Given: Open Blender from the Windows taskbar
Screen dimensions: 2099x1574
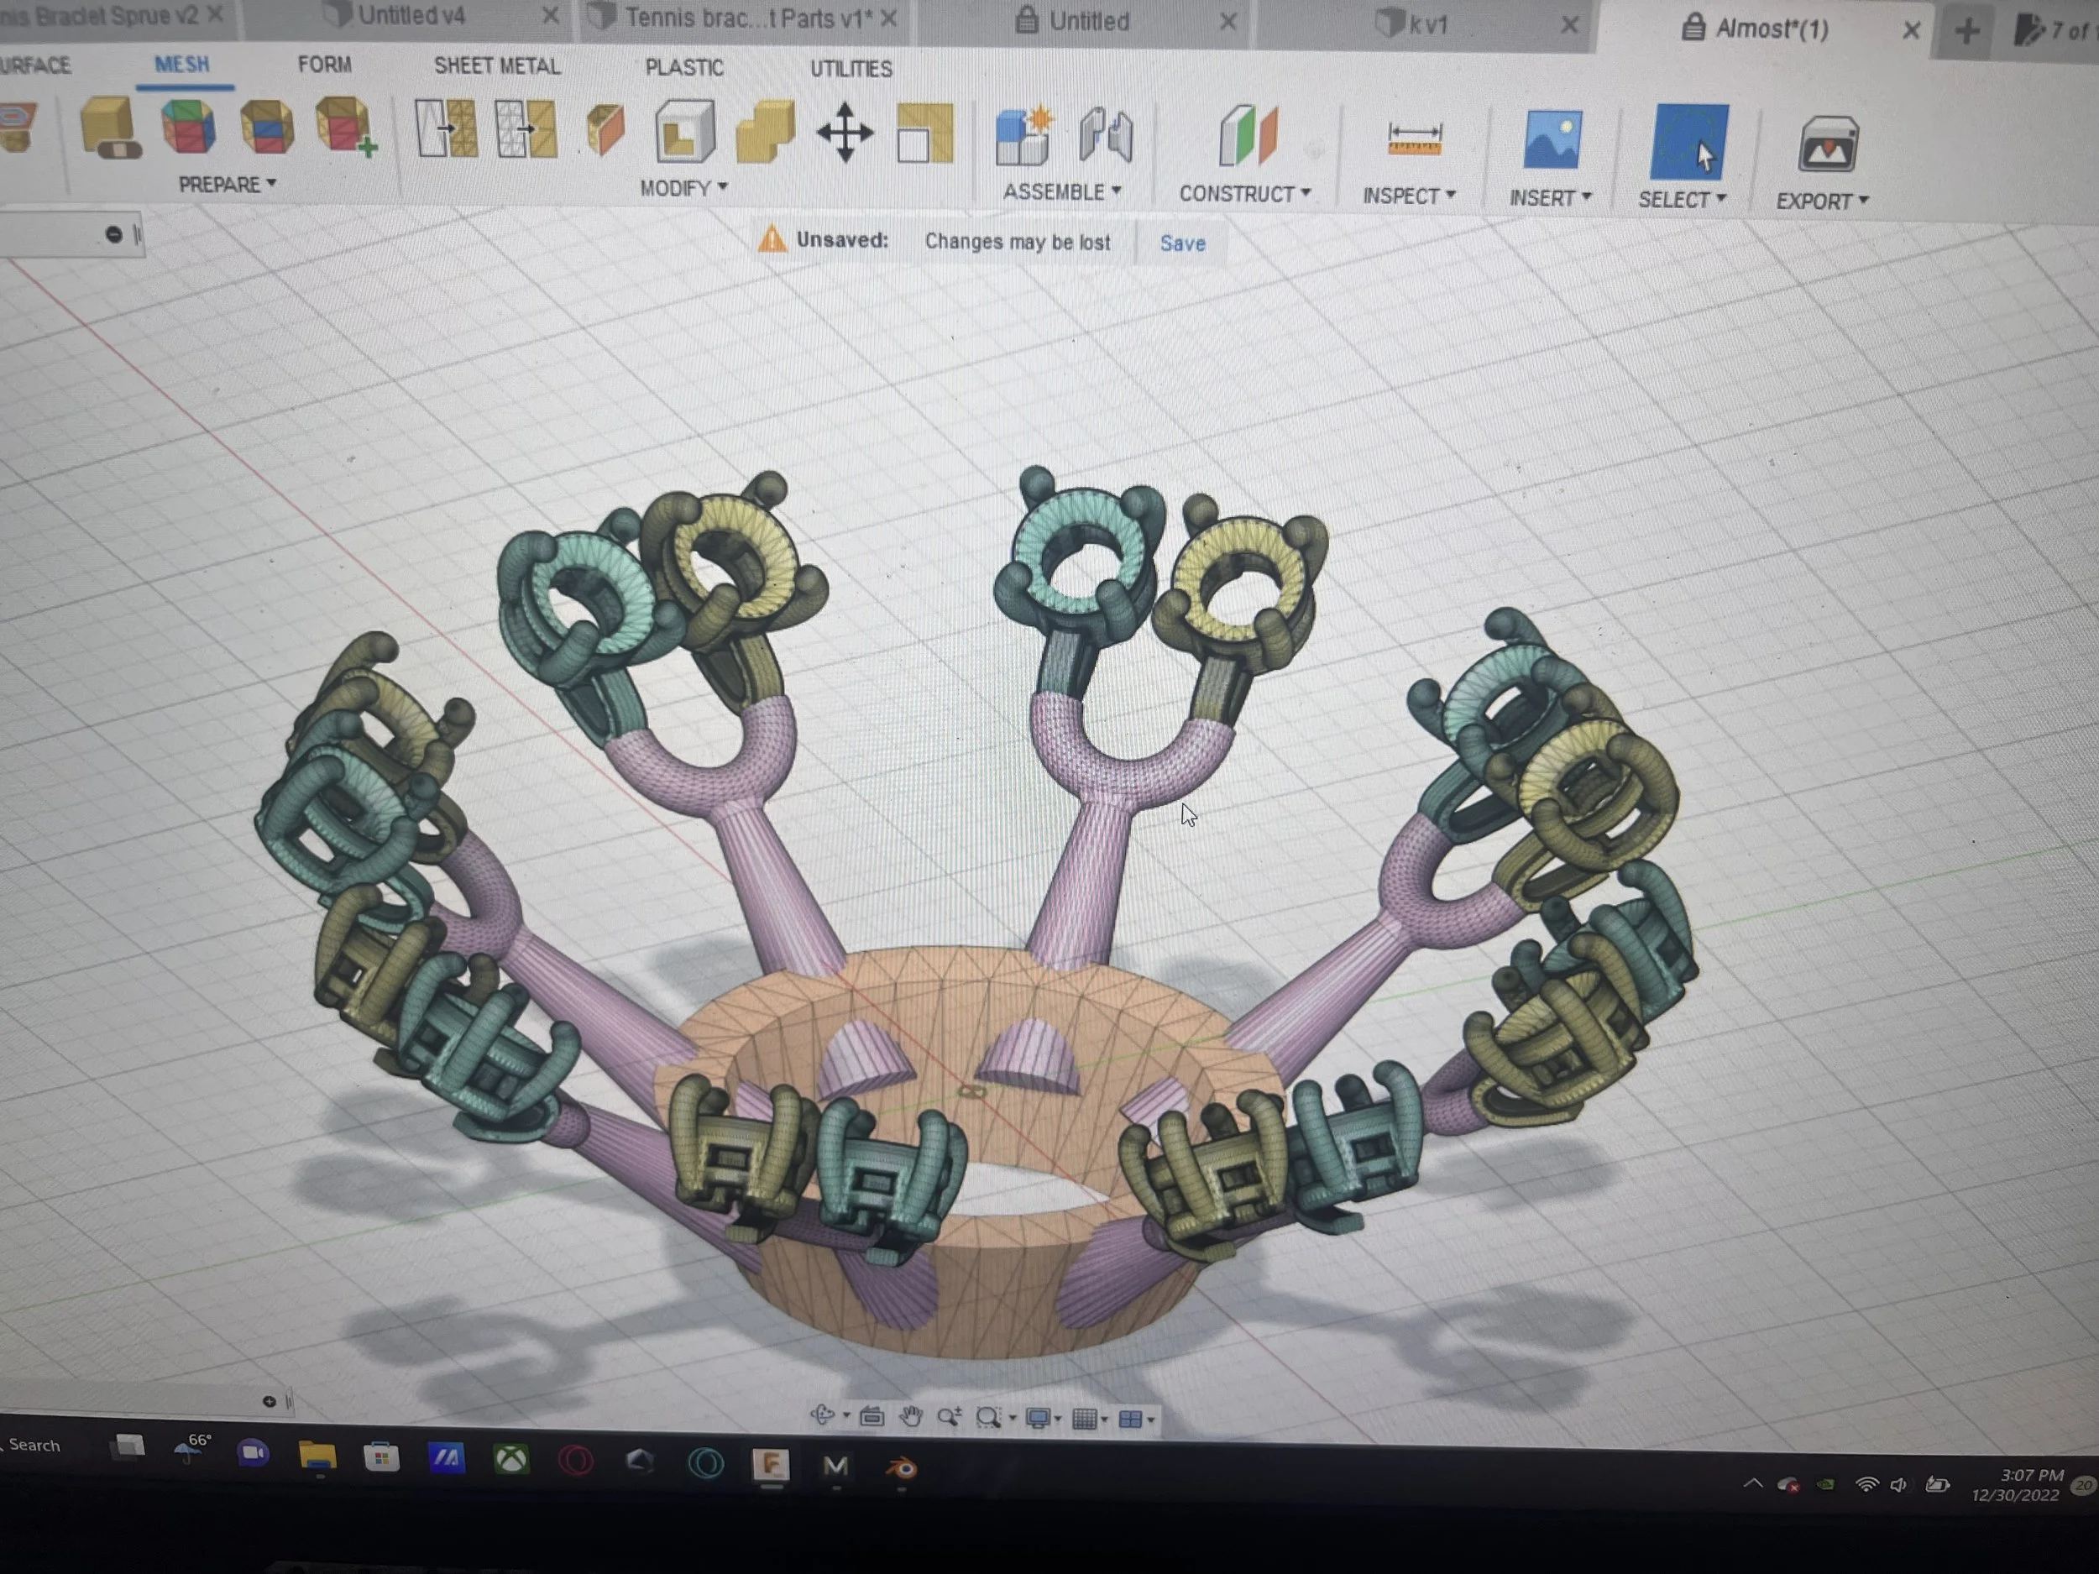Looking at the screenshot, I should click(902, 1469).
